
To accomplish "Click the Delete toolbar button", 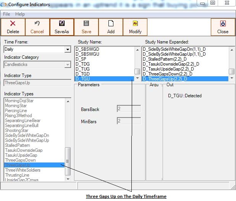I will [13, 27].
